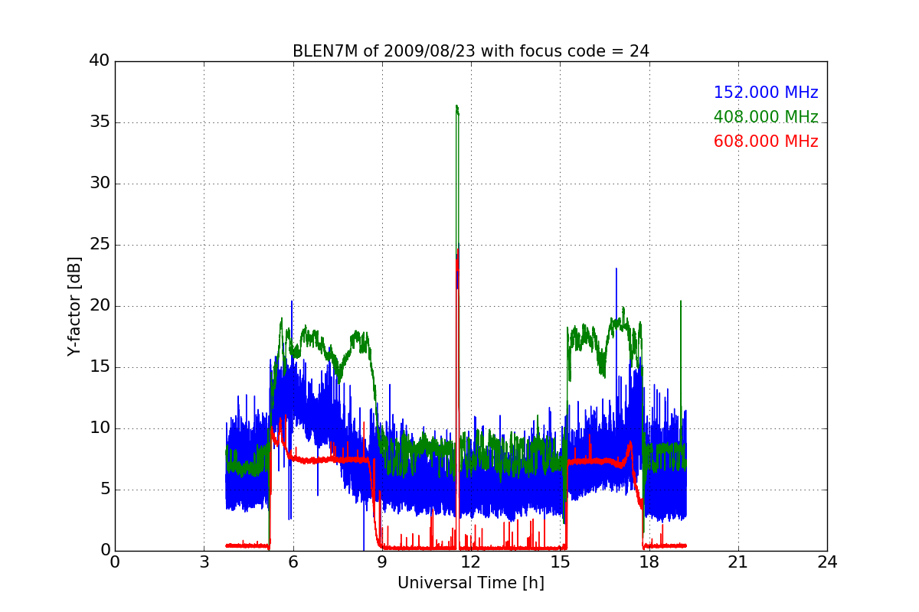Click x-axis tick label 21

(738, 562)
